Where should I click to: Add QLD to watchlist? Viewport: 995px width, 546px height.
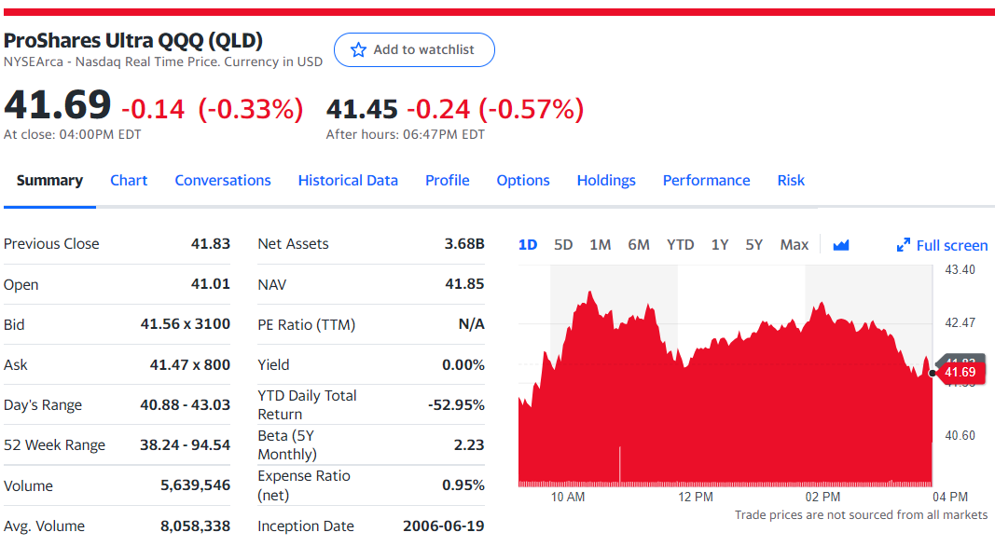[x=414, y=50]
